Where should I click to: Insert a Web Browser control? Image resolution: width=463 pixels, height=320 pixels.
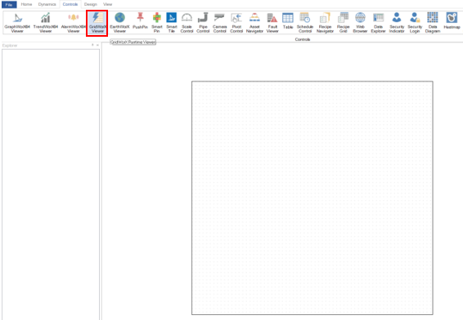click(360, 23)
